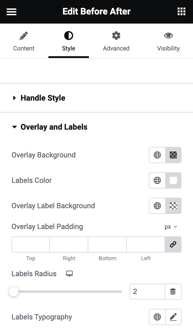
Task: Click global color icon for Overlay Background
Action: [x=157, y=155]
